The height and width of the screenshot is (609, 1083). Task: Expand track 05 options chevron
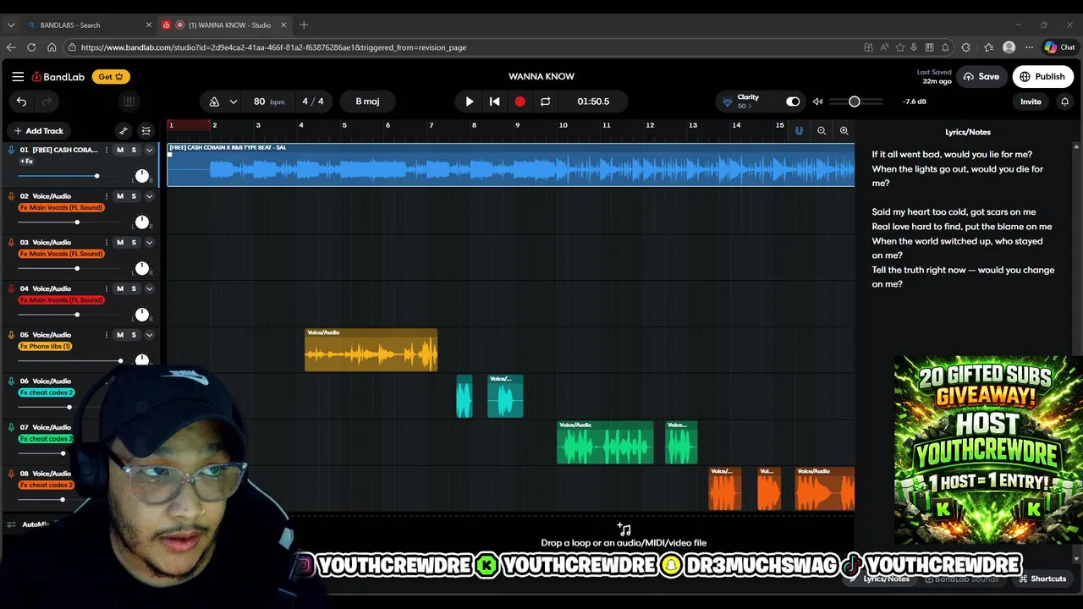click(149, 335)
